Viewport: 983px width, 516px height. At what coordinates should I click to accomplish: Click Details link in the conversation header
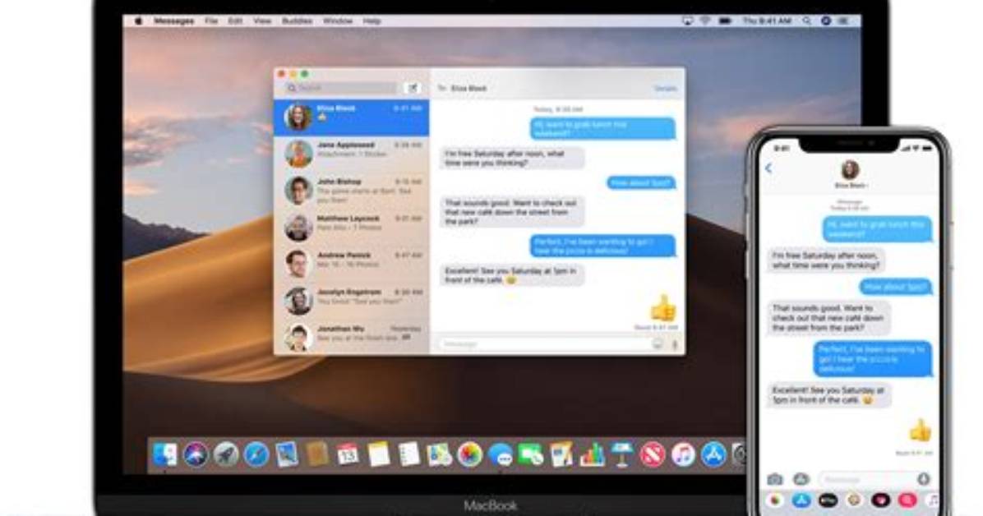[x=665, y=89]
